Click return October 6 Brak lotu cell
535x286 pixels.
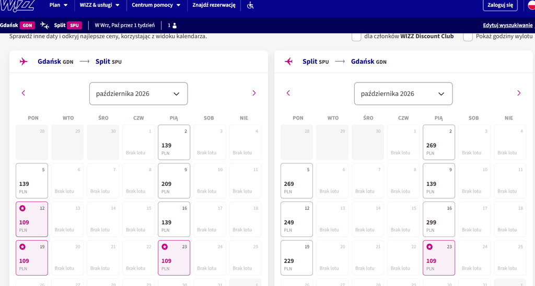tap(332, 181)
